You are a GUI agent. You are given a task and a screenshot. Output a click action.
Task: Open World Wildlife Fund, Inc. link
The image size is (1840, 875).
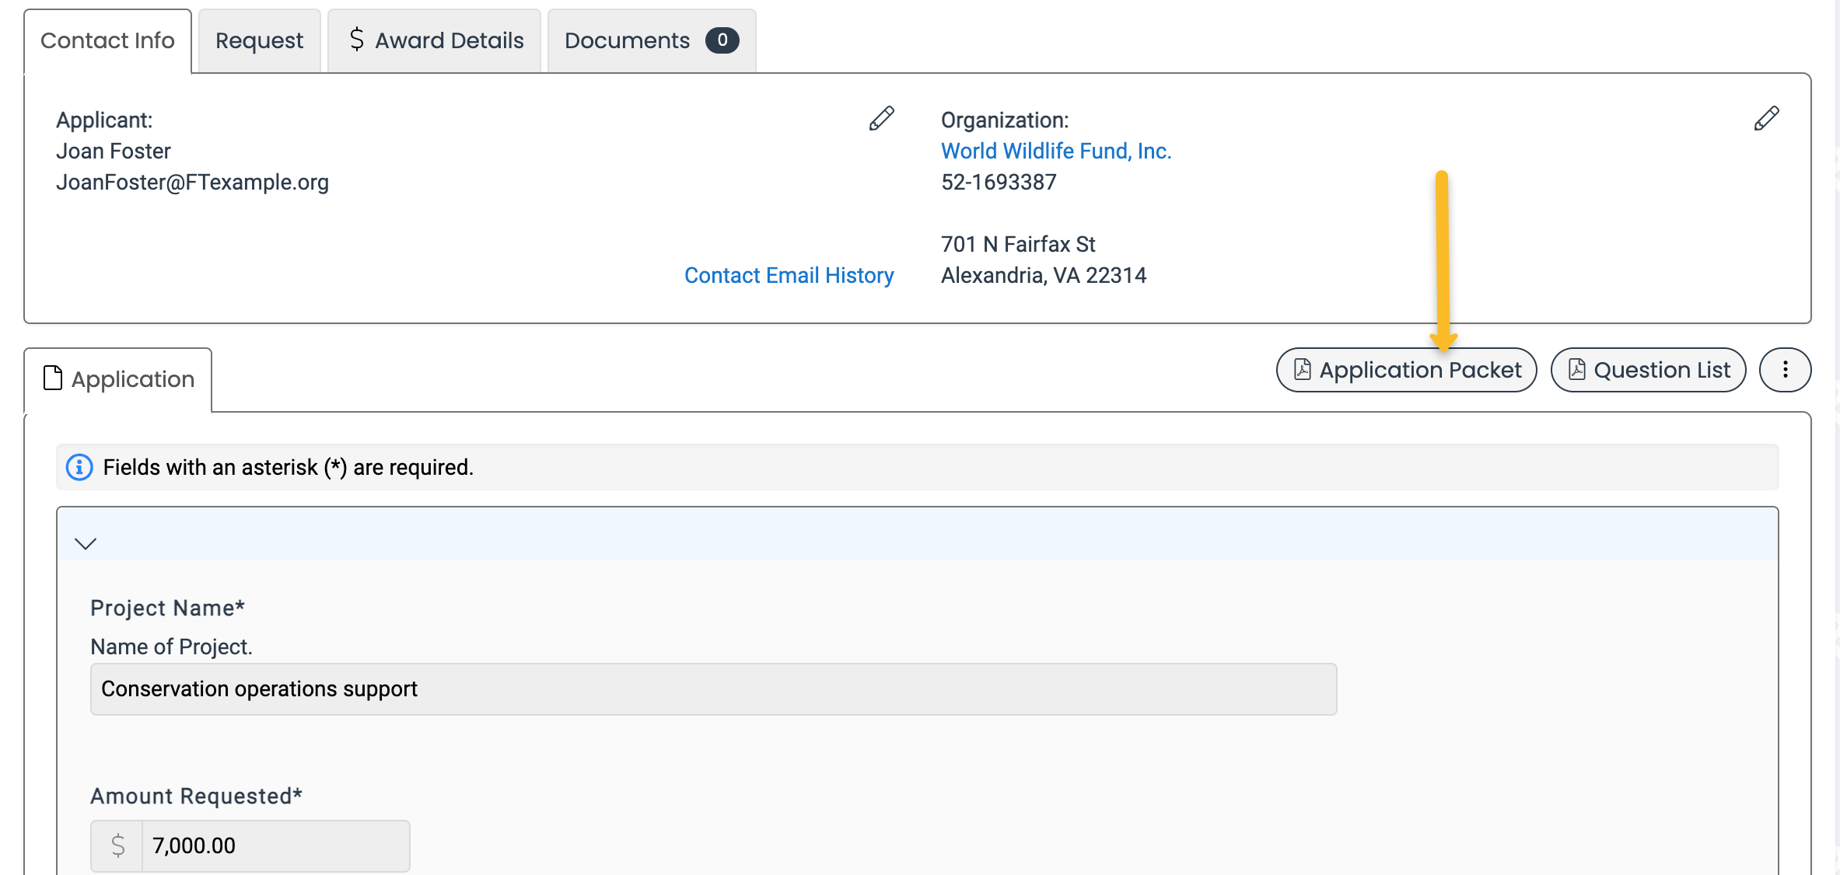[x=1055, y=151]
